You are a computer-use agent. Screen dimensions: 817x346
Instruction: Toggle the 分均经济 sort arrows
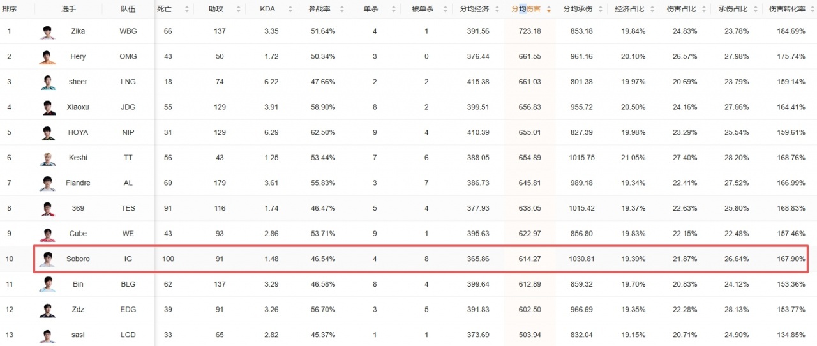pyautogui.click(x=497, y=10)
